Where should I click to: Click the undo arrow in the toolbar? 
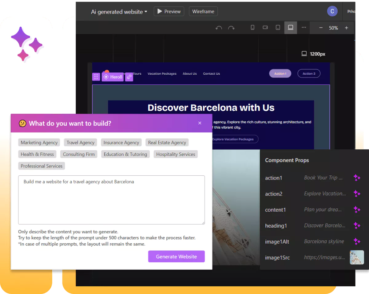pyautogui.click(x=219, y=28)
